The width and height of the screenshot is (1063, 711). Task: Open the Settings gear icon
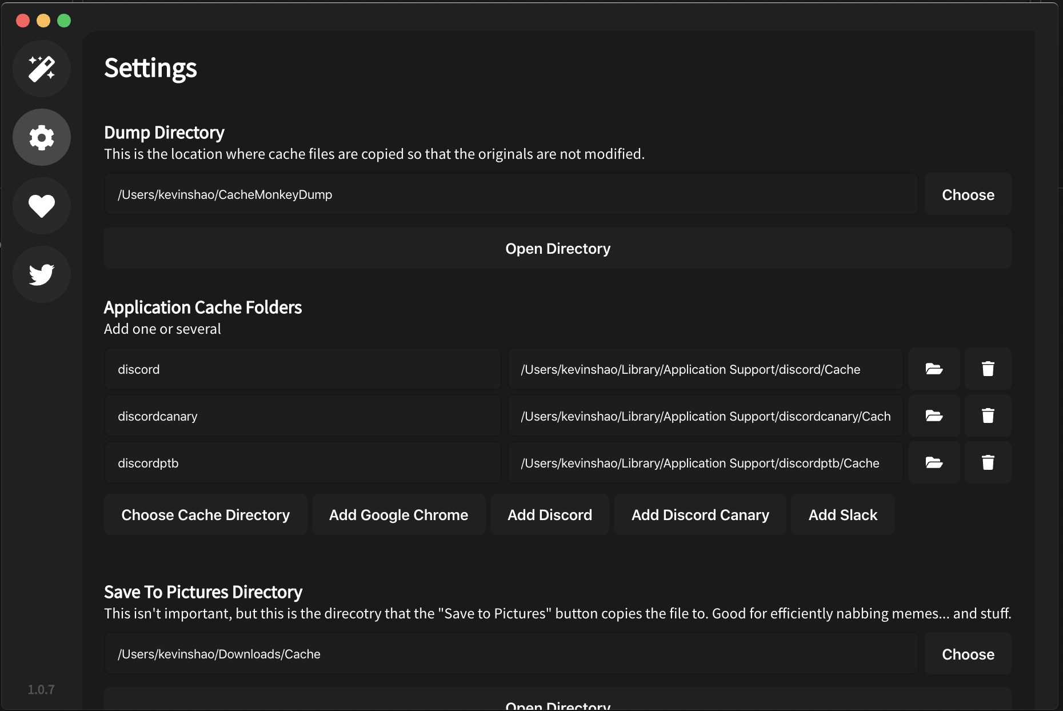41,137
